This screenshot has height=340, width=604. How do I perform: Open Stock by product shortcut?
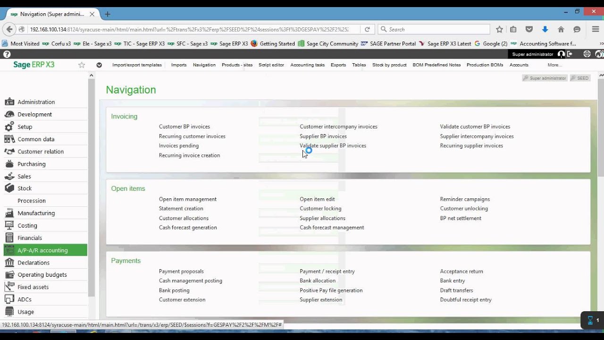pyautogui.click(x=389, y=65)
